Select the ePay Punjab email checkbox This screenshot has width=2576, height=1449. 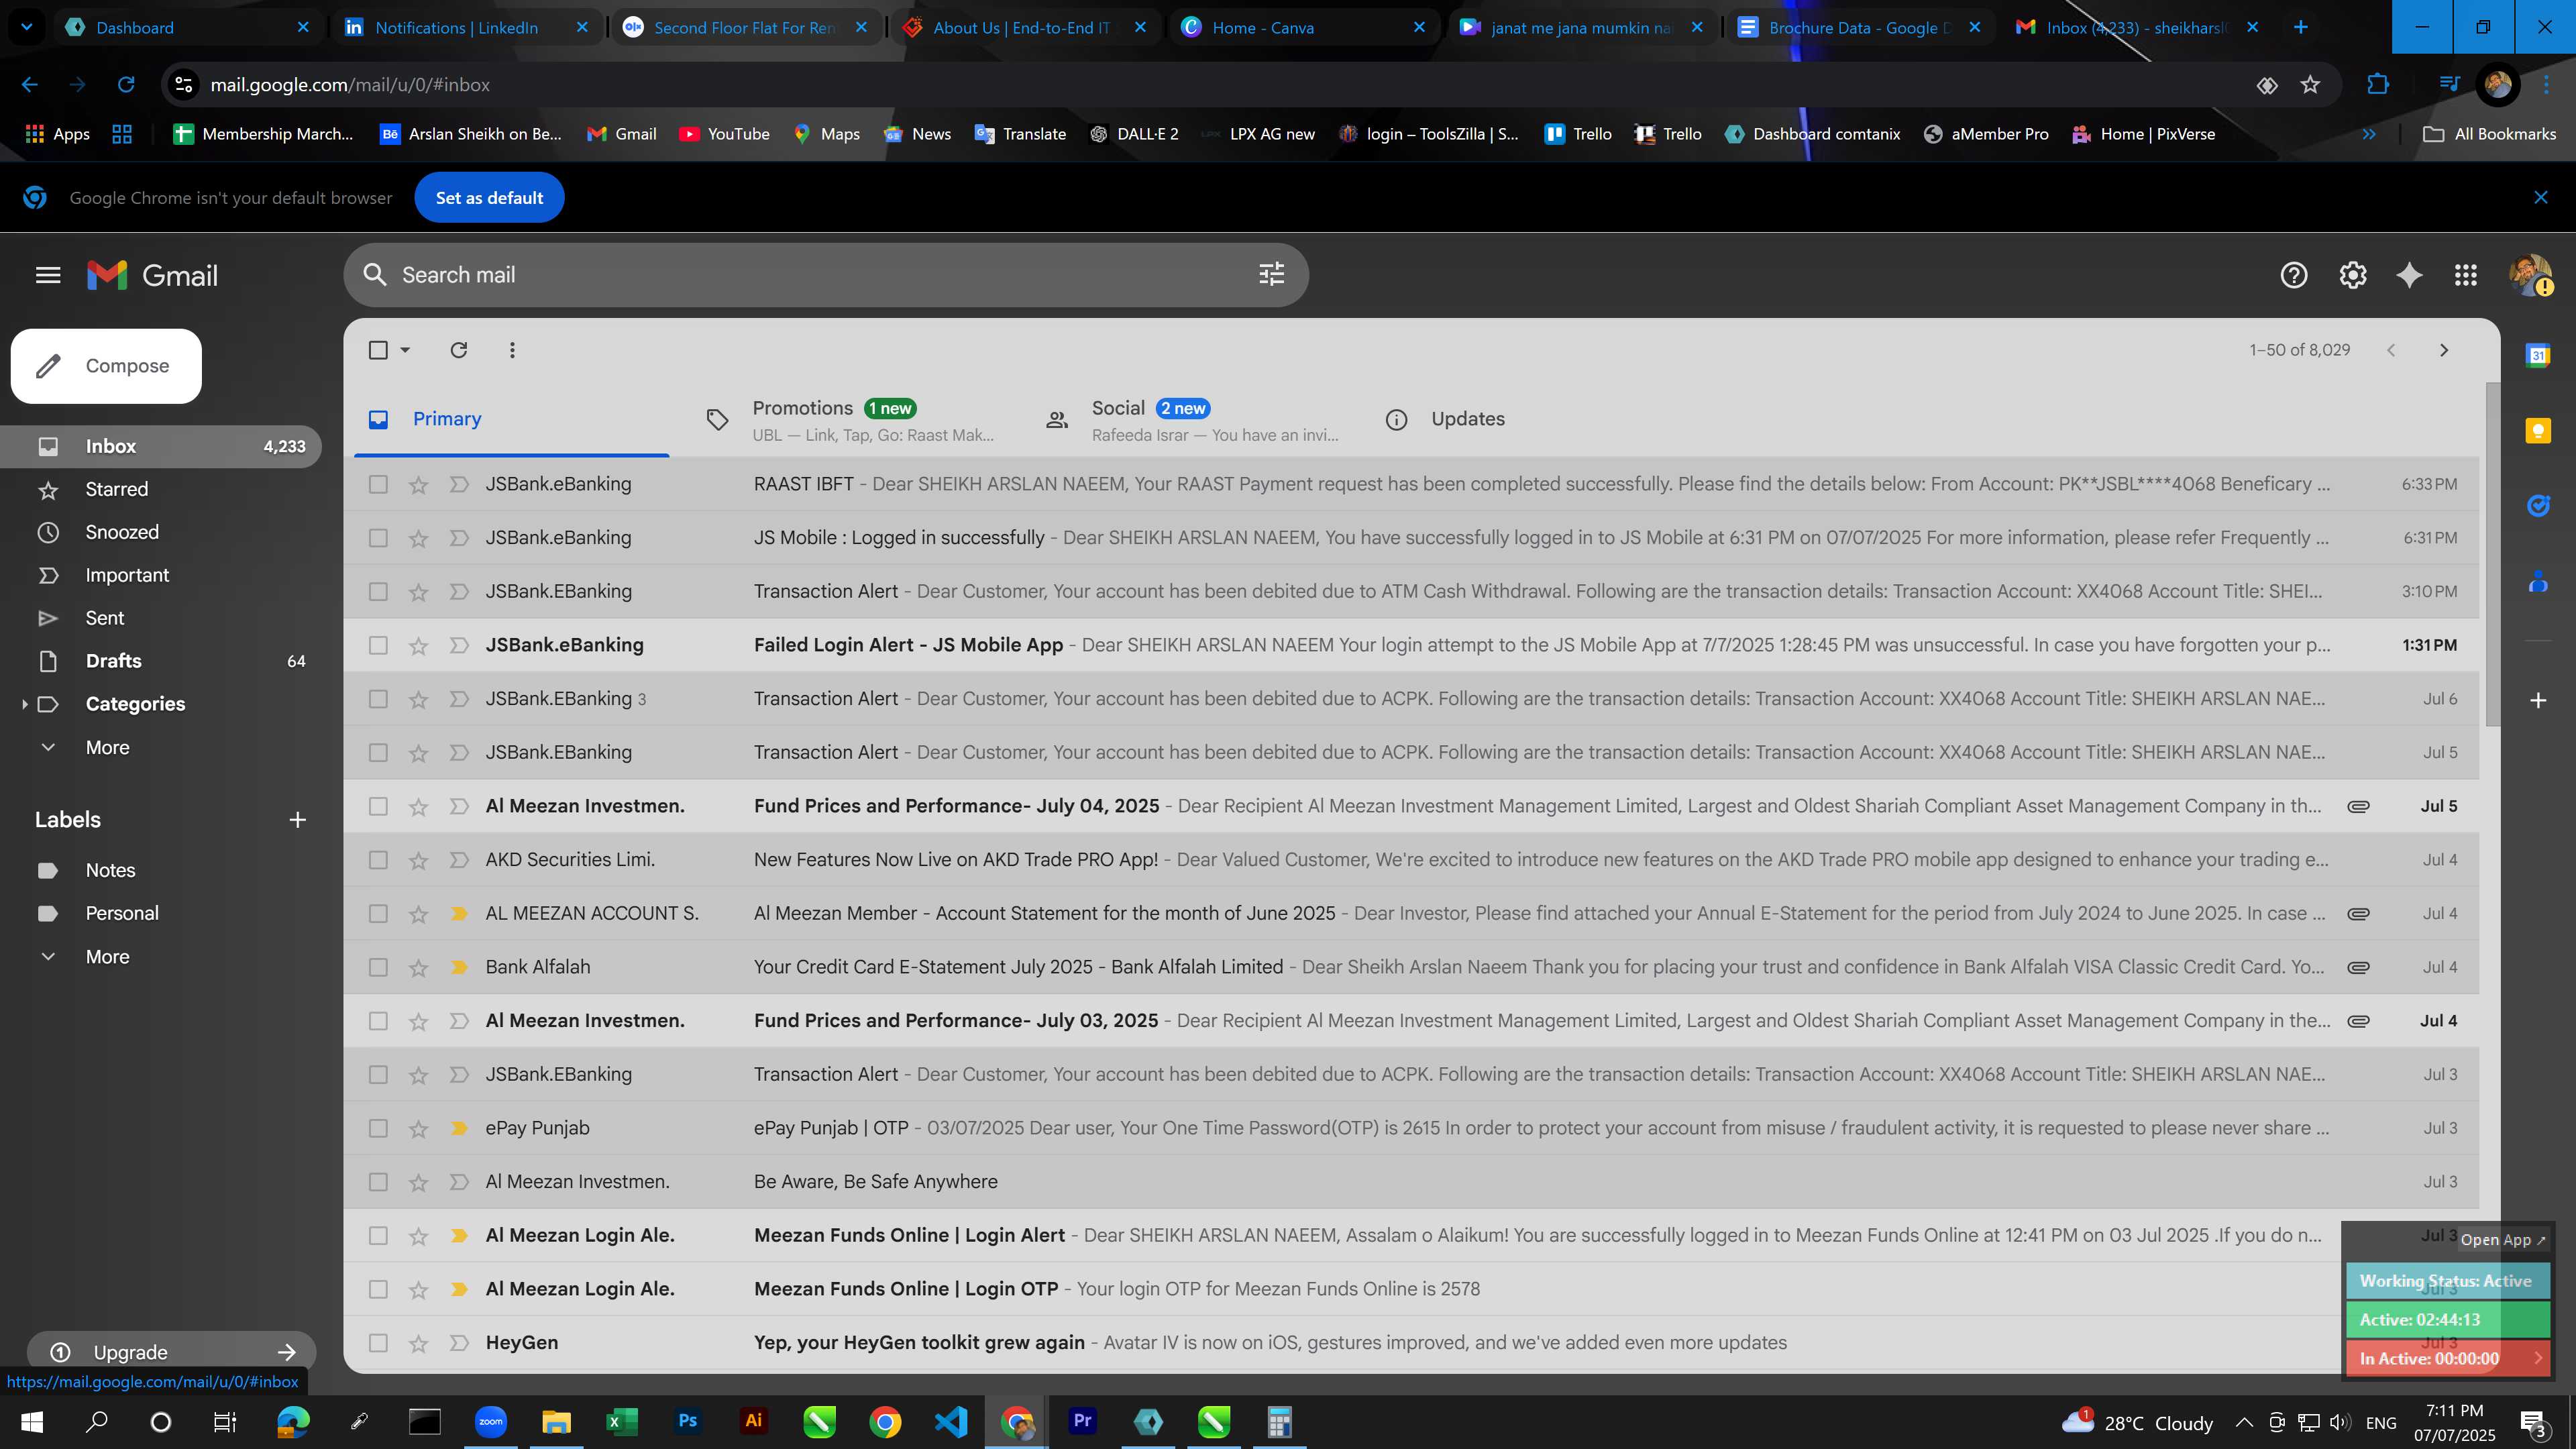click(378, 1128)
